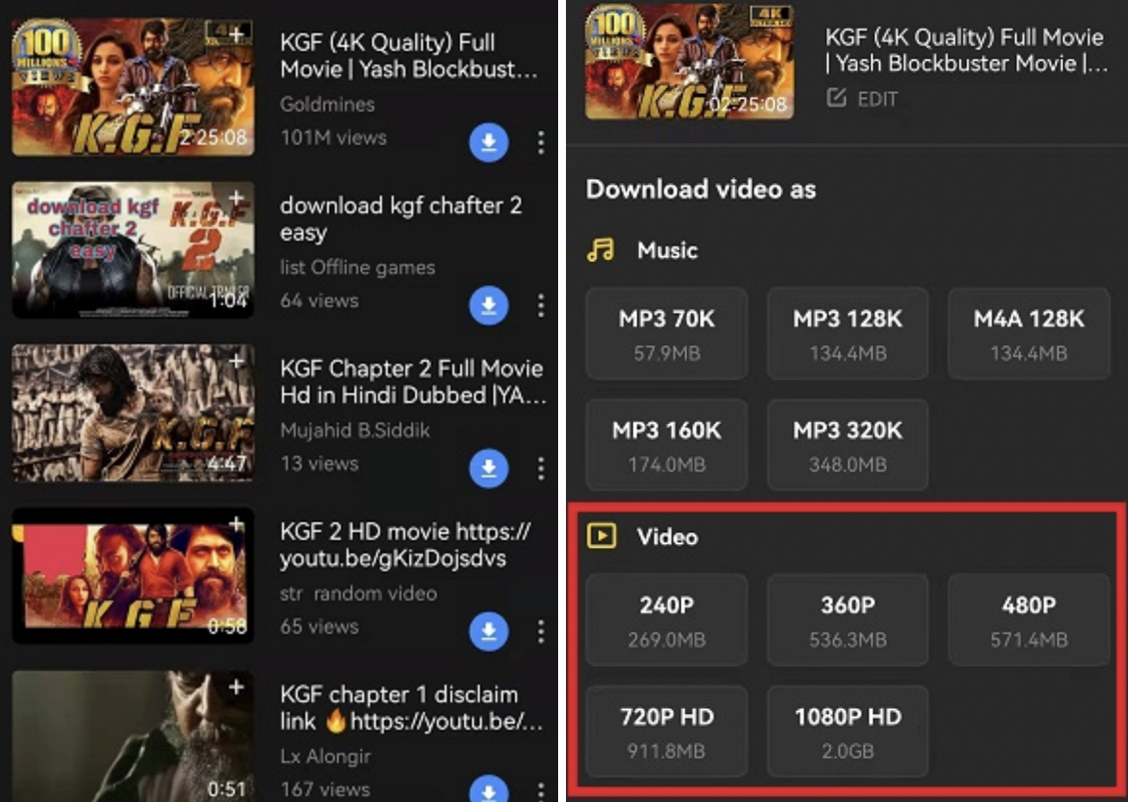Click title 'KGF 2 HD movie https://youtu.be/gKizDojsdvs'

[405, 545]
